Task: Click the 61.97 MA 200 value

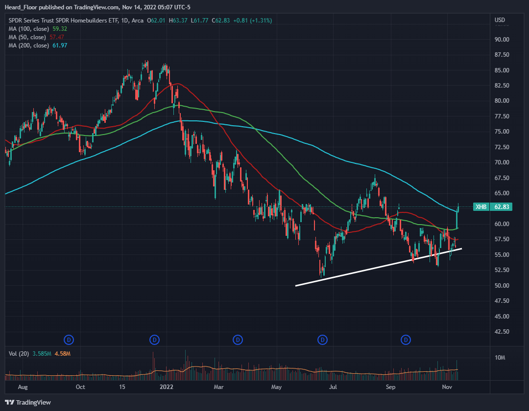Action: (x=60, y=46)
